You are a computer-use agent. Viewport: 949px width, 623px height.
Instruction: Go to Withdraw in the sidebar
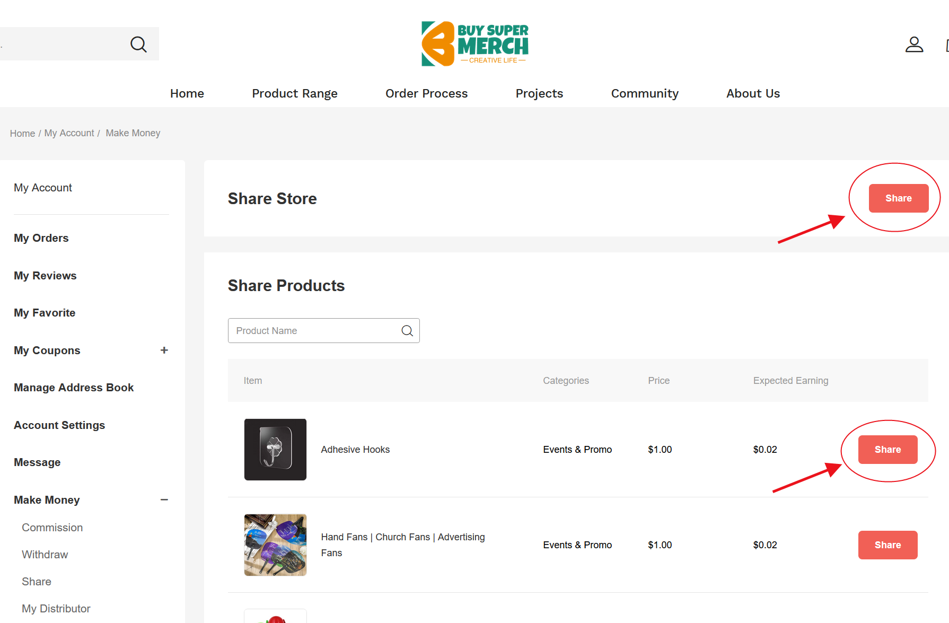click(45, 555)
